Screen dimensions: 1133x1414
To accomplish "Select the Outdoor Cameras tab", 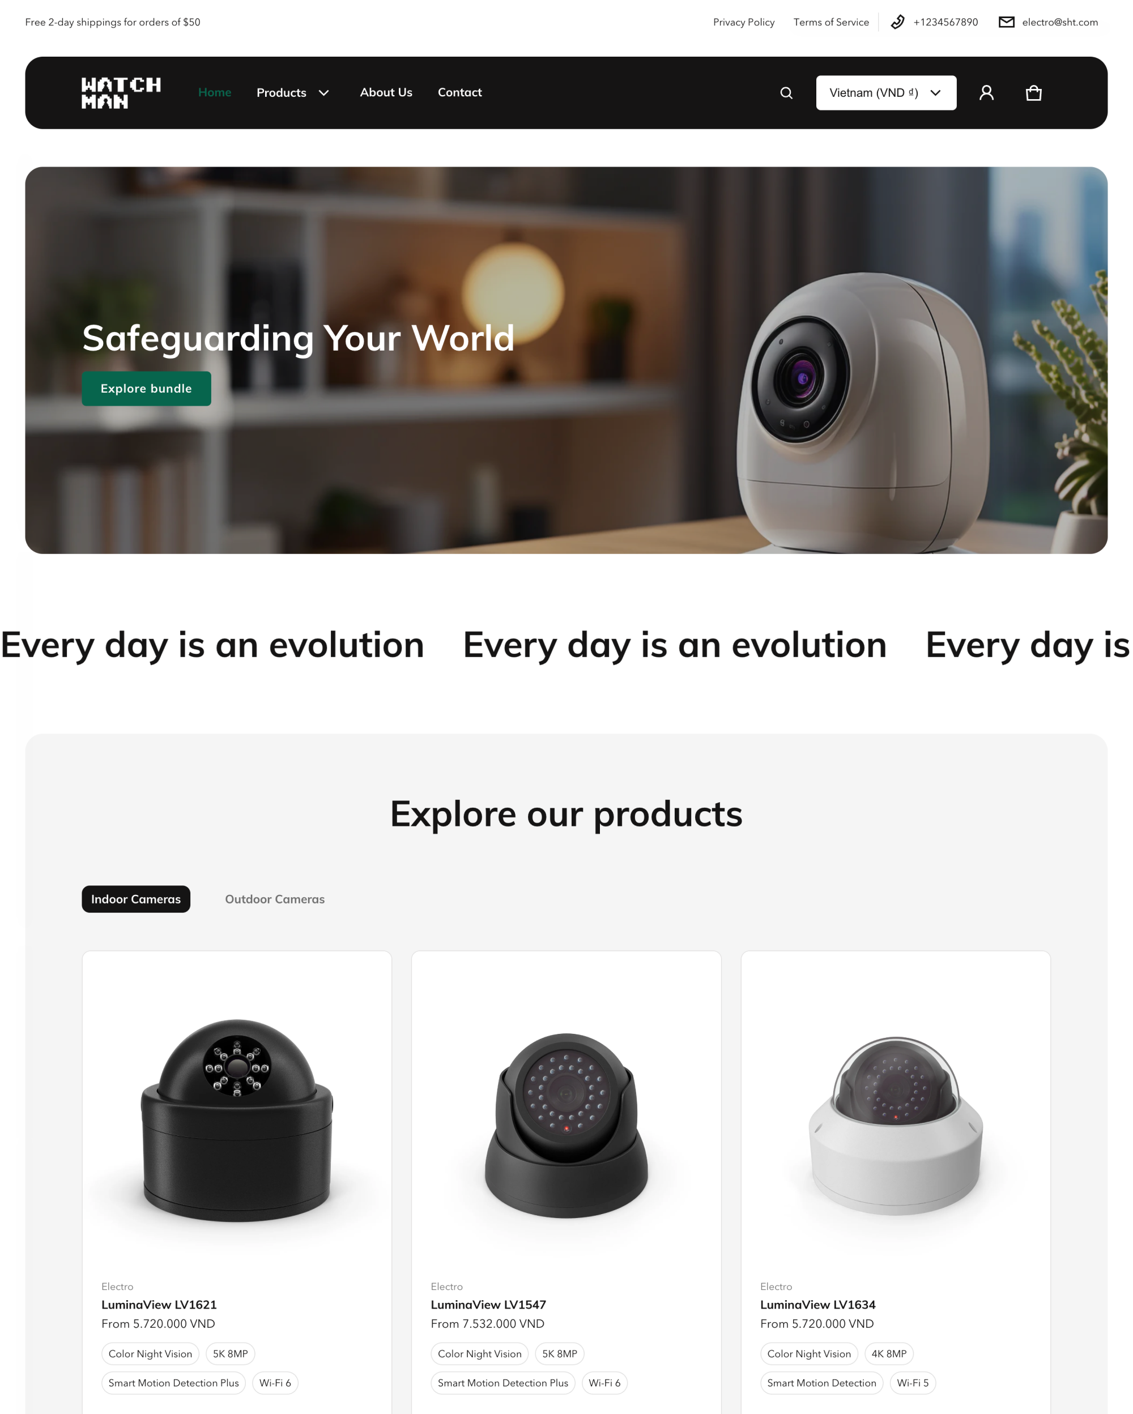I will 274,898.
